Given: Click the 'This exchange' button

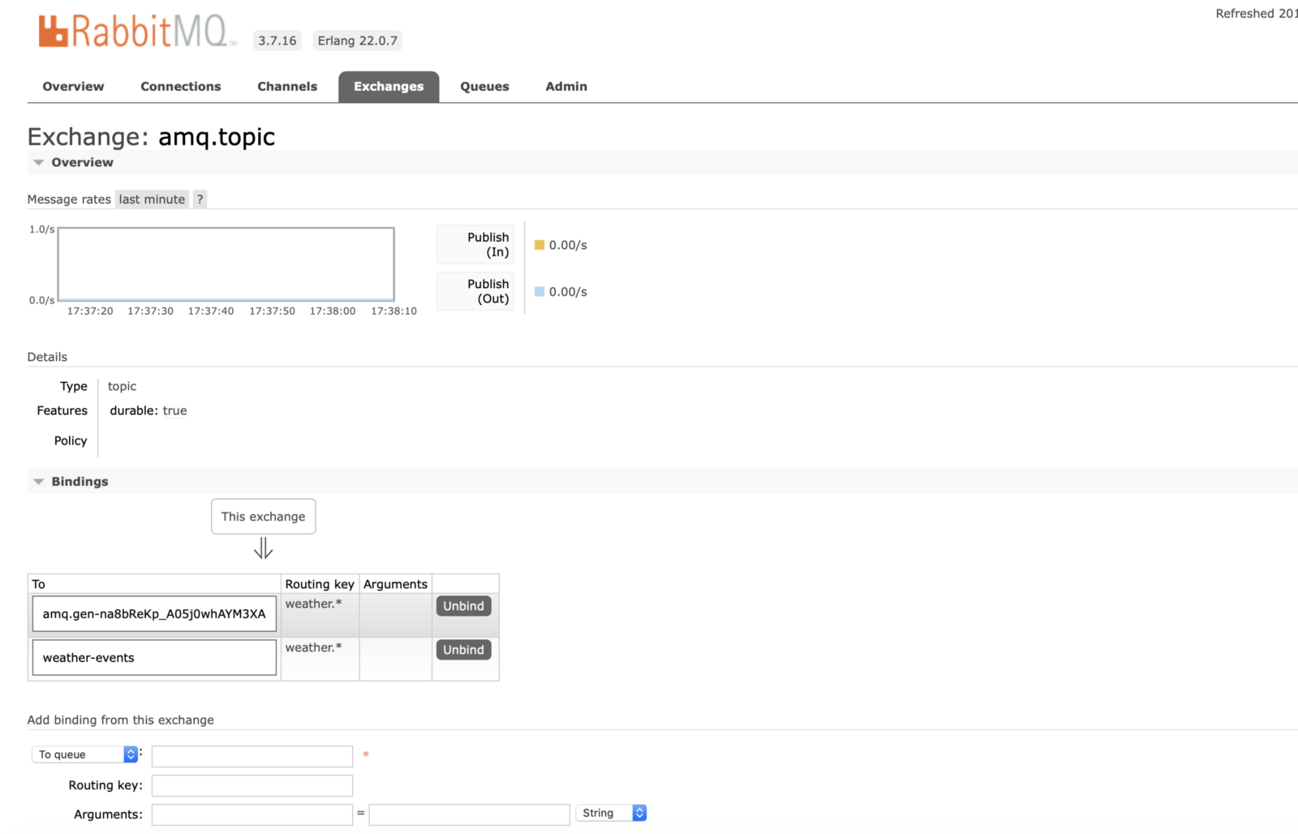Looking at the screenshot, I should point(263,516).
